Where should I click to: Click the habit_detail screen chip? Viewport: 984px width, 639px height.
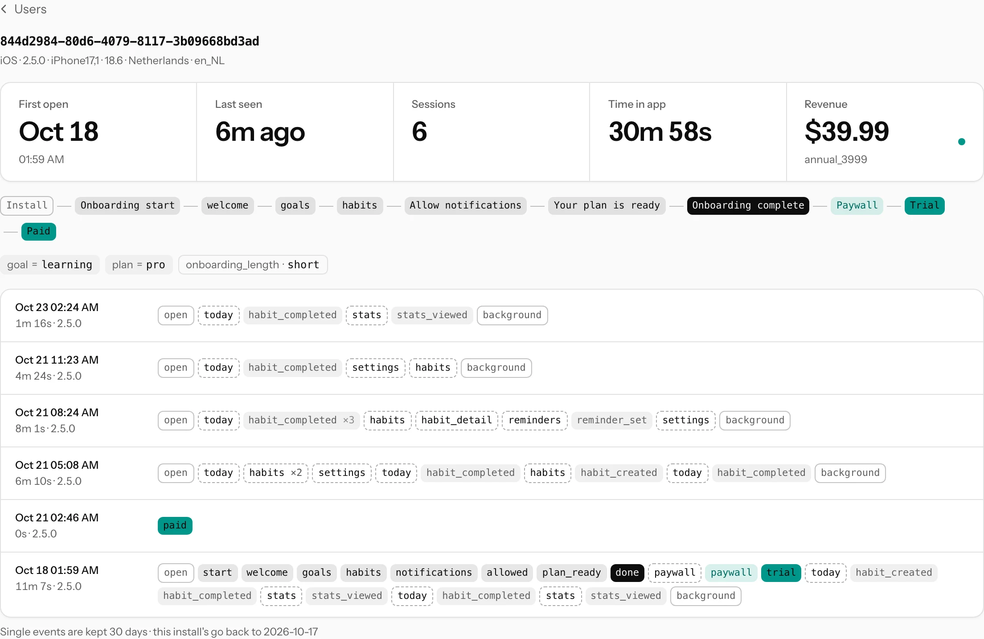coord(456,421)
